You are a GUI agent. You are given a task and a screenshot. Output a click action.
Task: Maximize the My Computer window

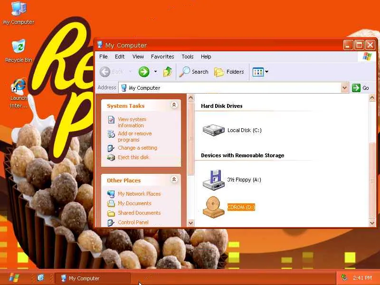point(359,45)
